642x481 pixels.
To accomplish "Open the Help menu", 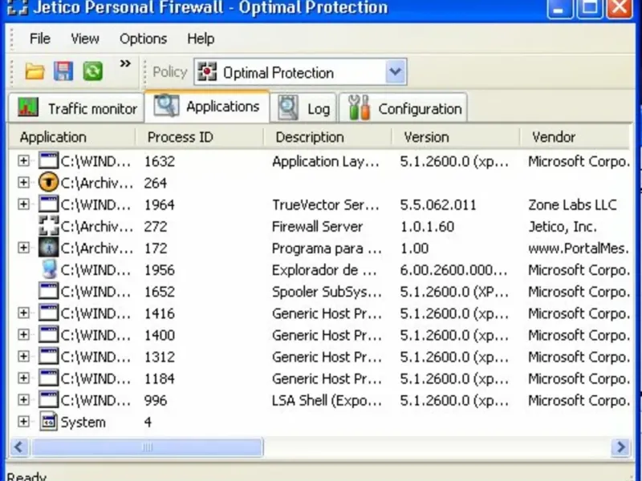I will point(201,38).
